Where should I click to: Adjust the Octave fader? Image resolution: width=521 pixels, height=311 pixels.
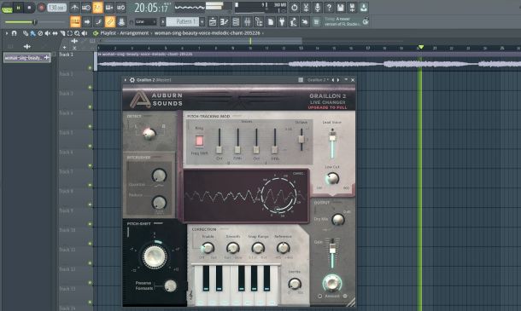click(301, 138)
